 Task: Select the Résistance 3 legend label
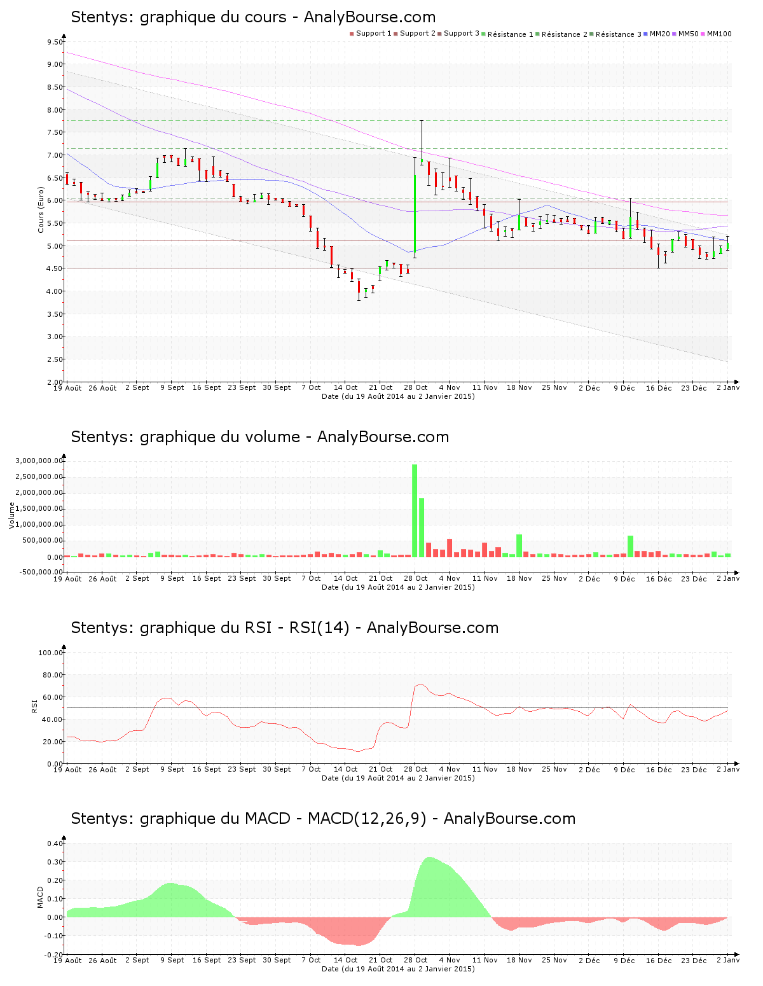pos(619,34)
